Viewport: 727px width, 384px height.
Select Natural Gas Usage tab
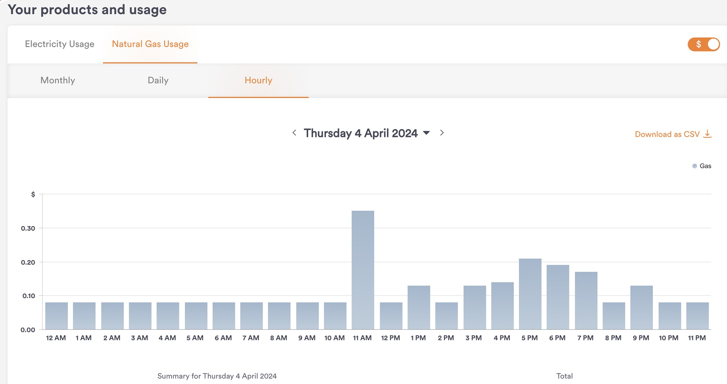(150, 44)
